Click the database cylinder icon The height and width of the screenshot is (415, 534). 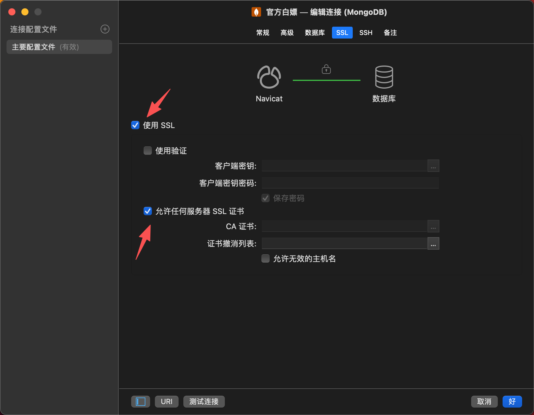[x=384, y=77]
